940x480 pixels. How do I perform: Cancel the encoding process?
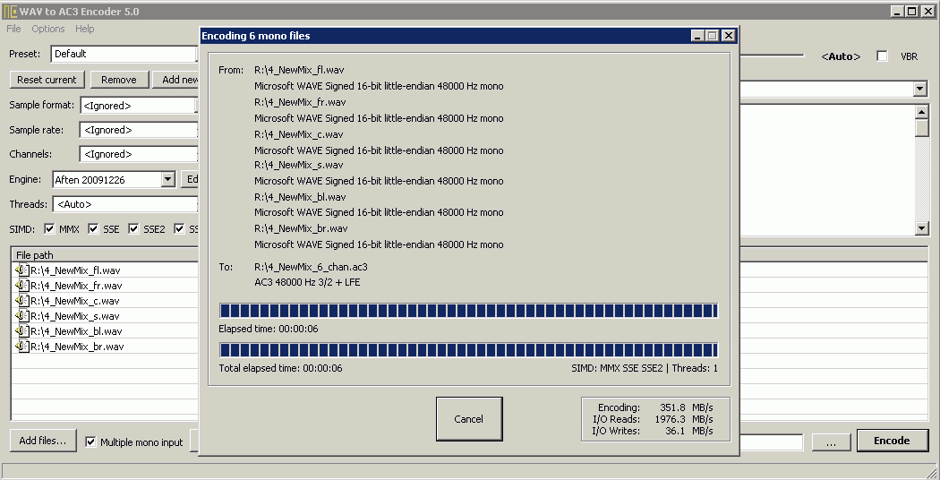(468, 419)
